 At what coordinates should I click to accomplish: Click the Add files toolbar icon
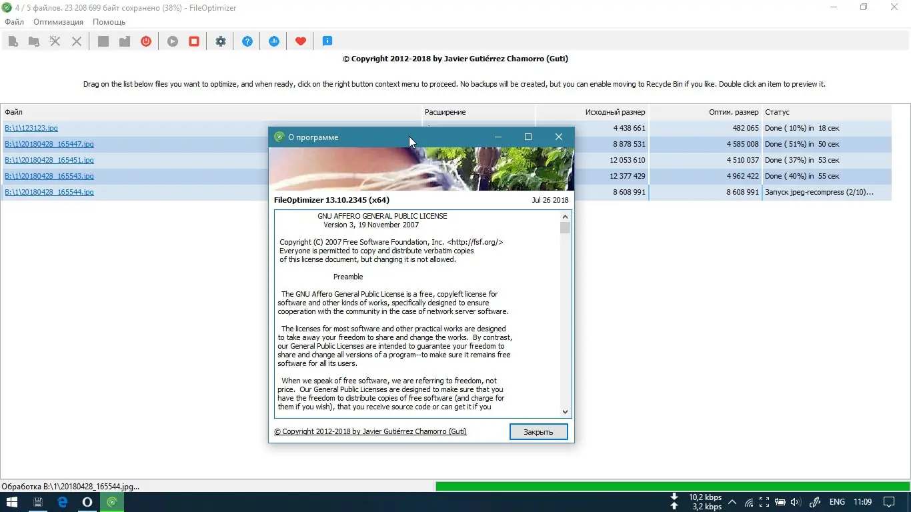[13, 41]
